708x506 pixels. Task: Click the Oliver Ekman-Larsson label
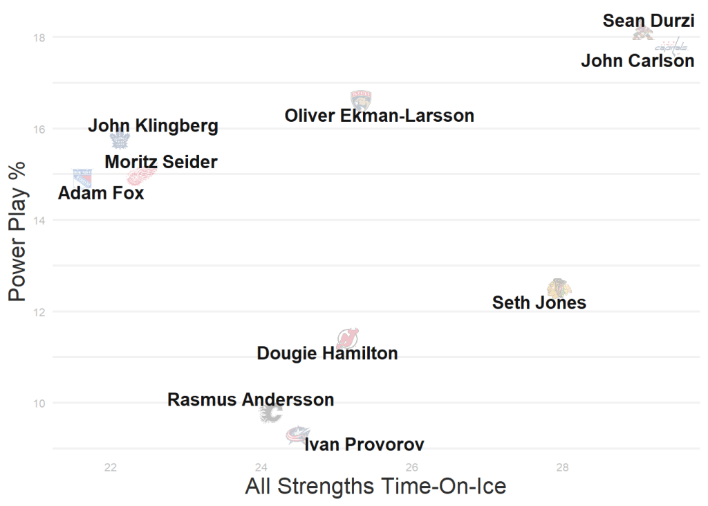[379, 116]
